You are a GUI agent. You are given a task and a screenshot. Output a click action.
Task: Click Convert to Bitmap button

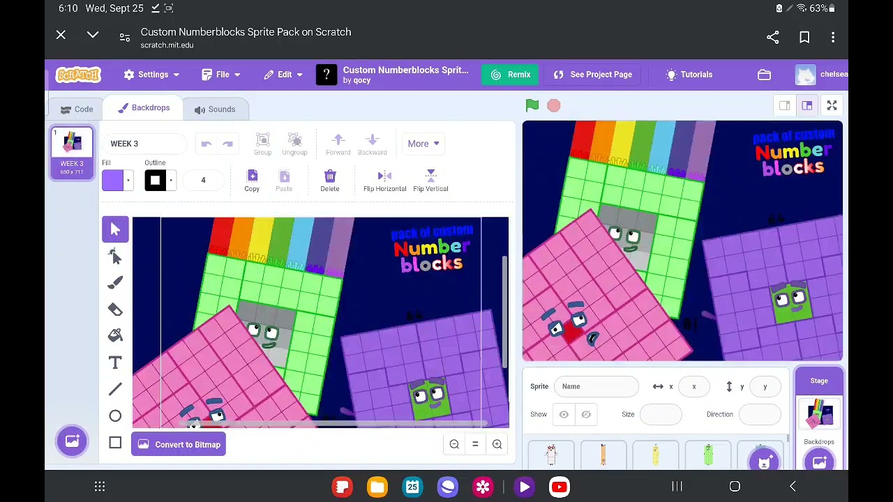pos(179,445)
